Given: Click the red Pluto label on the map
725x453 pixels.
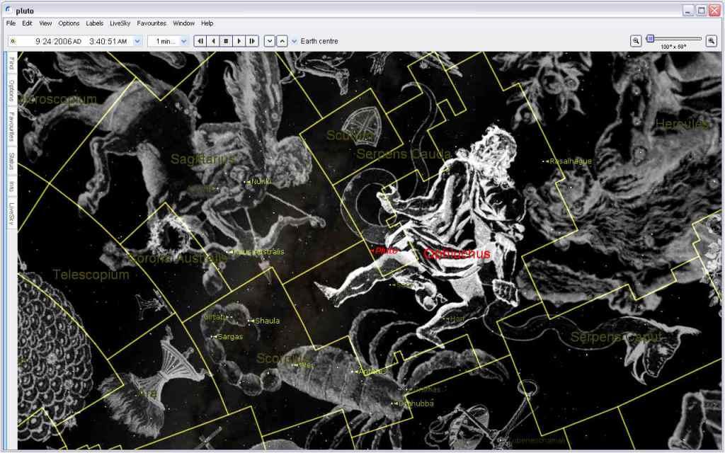Looking at the screenshot, I should pos(387,251).
